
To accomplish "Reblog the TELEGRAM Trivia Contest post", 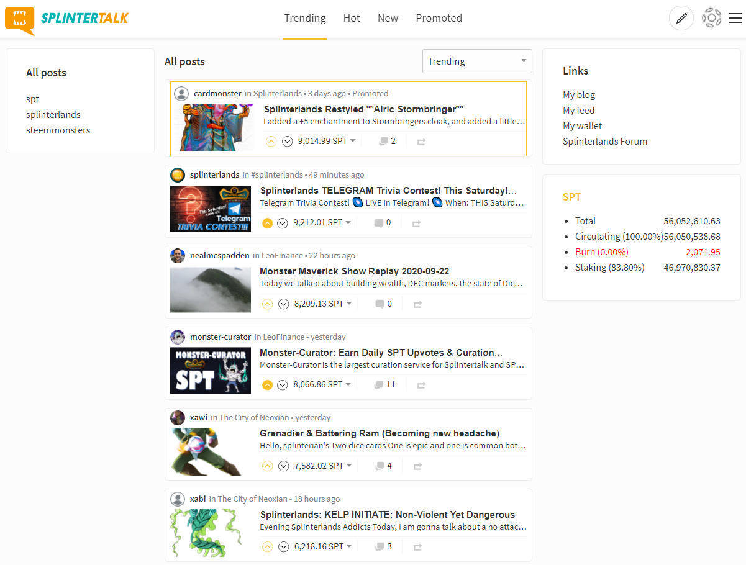I will click(416, 223).
